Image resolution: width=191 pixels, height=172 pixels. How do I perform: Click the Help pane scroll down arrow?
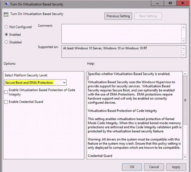(185, 157)
